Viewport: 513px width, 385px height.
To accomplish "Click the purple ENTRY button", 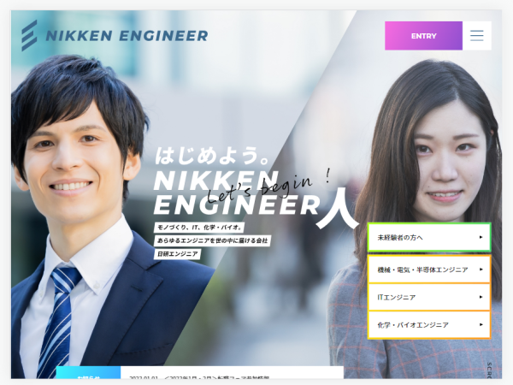I will point(424,36).
